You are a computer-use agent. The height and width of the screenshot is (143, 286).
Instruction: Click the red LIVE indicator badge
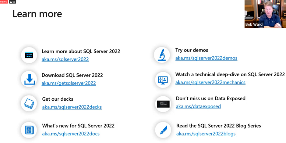click(4, 2)
